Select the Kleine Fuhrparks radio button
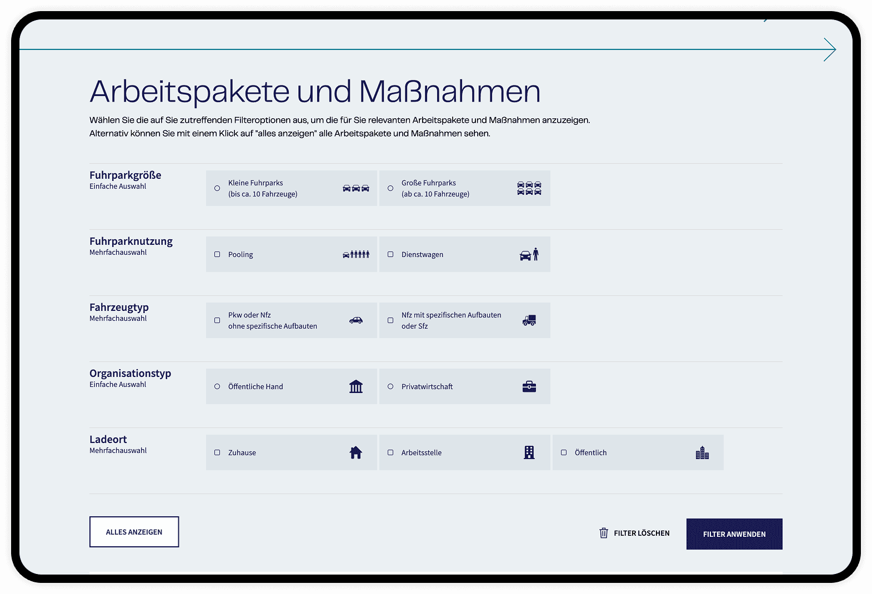 [217, 188]
